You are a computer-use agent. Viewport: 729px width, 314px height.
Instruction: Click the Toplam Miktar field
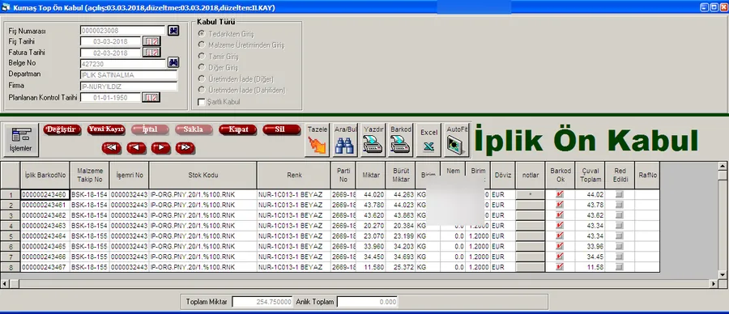point(262,302)
